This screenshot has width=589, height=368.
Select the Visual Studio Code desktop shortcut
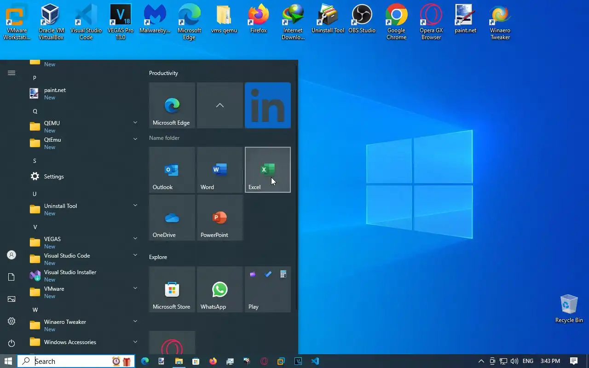(x=86, y=22)
